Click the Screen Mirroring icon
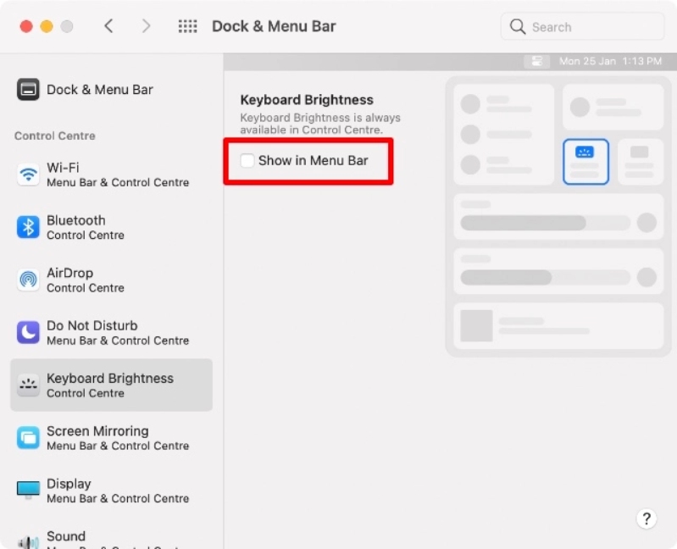The image size is (677, 549). coord(28,438)
